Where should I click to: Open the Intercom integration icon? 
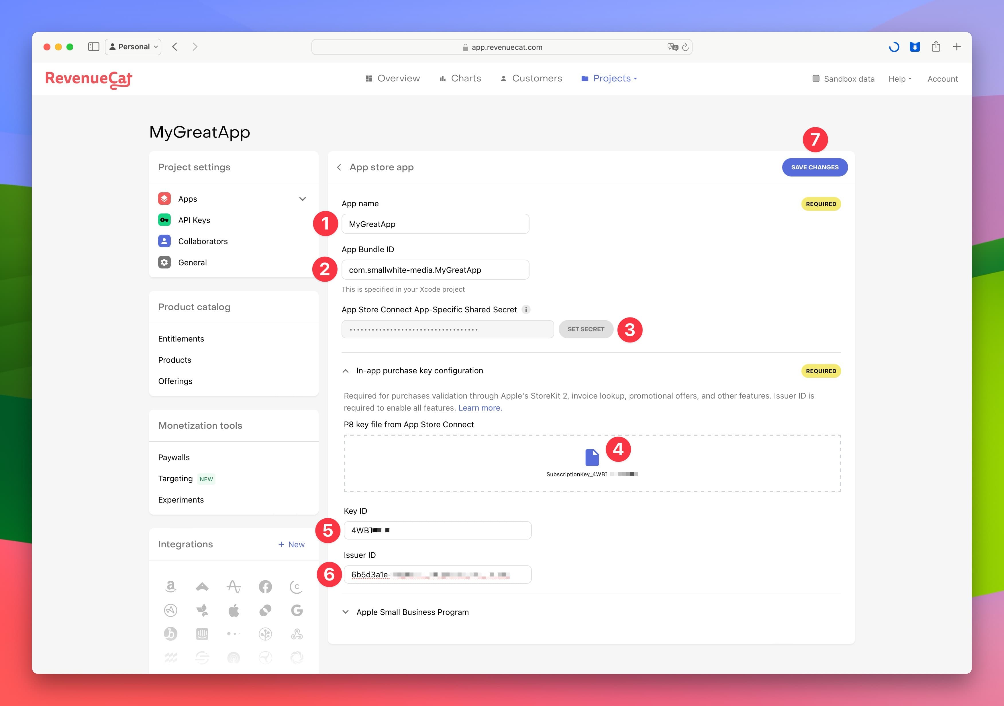(202, 634)
